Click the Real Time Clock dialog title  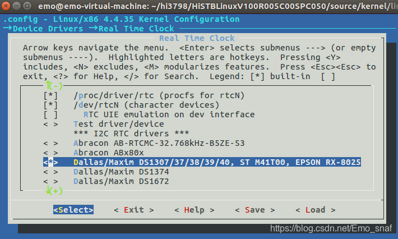[197, 38]
